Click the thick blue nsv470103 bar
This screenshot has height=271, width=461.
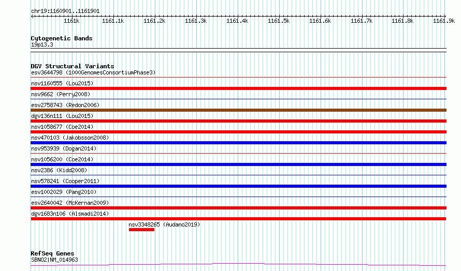238,143
